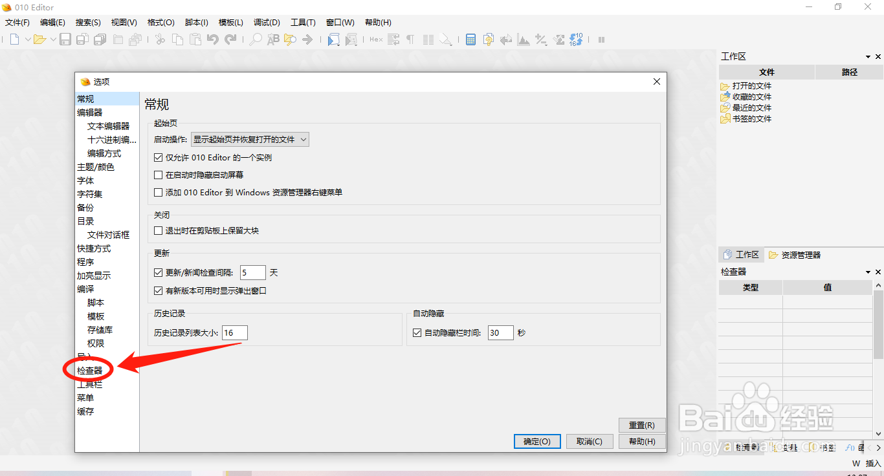This screenshot has width=884, height=476.
Task: Click the Goto arrow toolbar icon
Action: pyautogui.click(x=307, y=39)
